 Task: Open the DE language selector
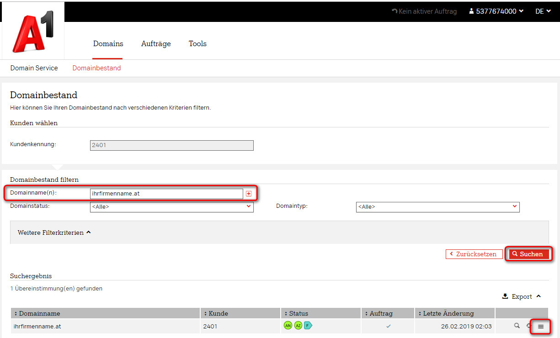(543, 11)
